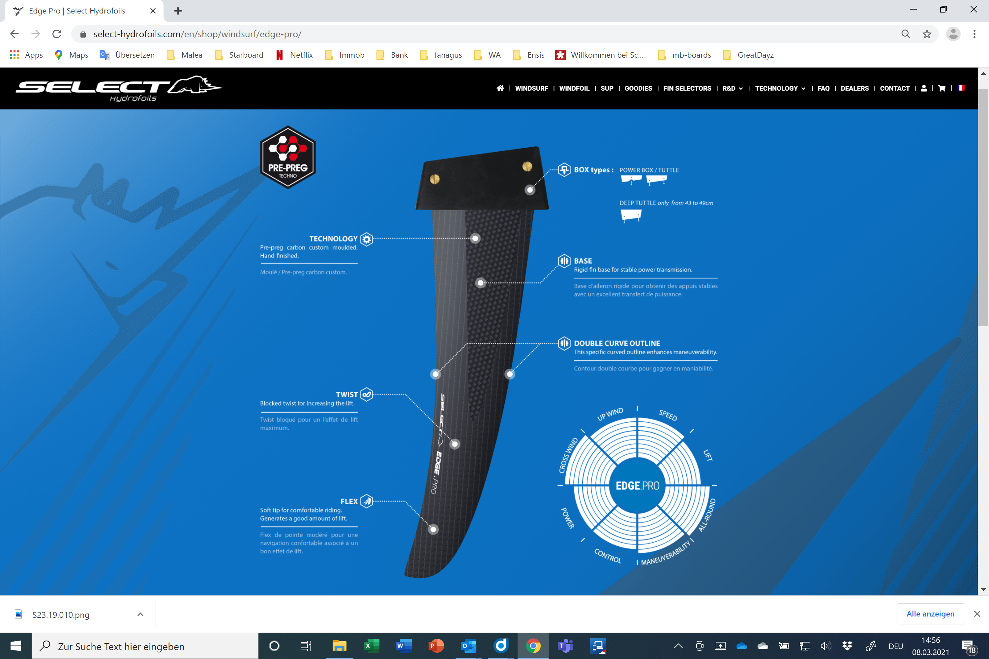The image size is (989, 659).
Task: Click the Select Hydrofoils logo
Action: coord(119,89)
